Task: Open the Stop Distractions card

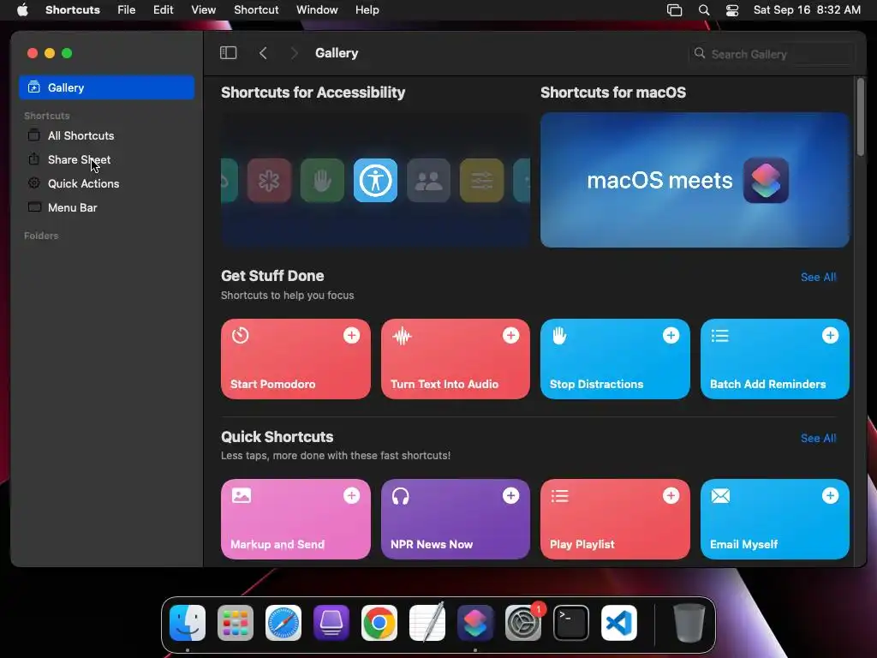Action: pos(615,359)
